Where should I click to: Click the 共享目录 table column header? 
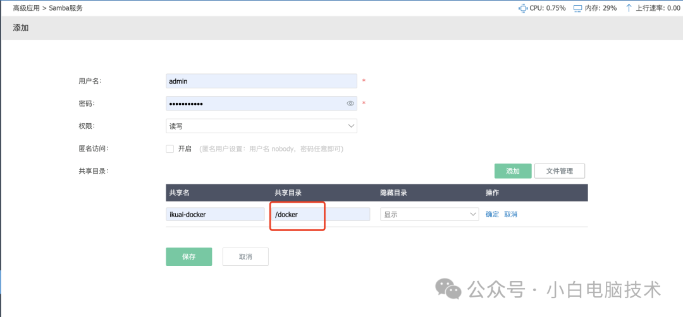pyautogui.click(x=288, y=193)
